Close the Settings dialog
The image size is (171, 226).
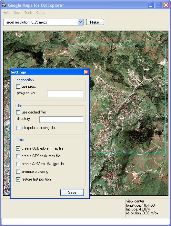point(86,72)
